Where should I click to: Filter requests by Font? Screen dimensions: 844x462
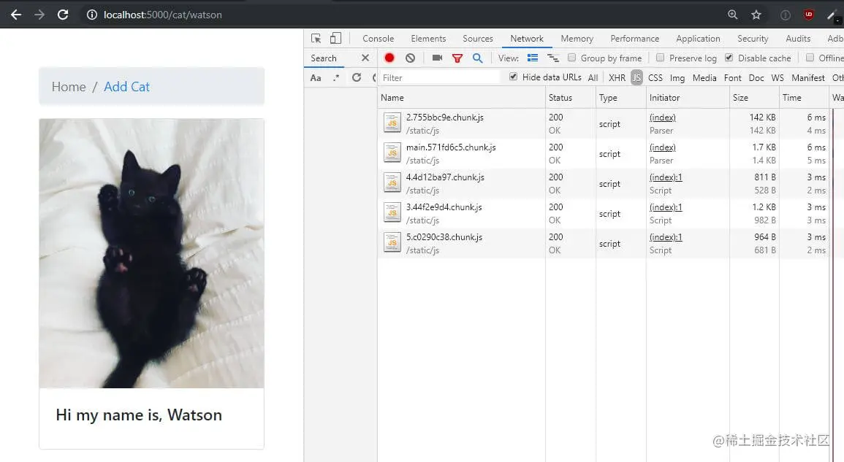(x=733, y=78)
